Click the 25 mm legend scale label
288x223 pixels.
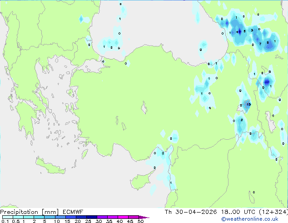point(88,222)
